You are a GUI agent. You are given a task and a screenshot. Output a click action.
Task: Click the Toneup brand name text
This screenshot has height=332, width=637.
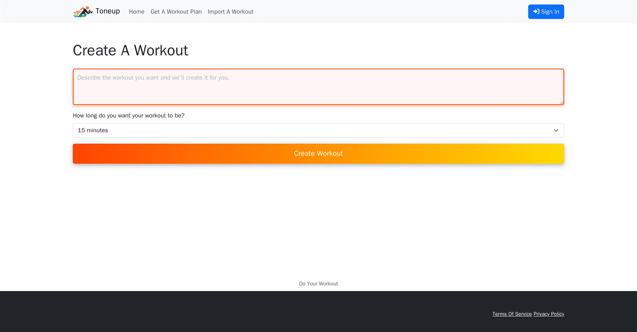tap(107, 11)
